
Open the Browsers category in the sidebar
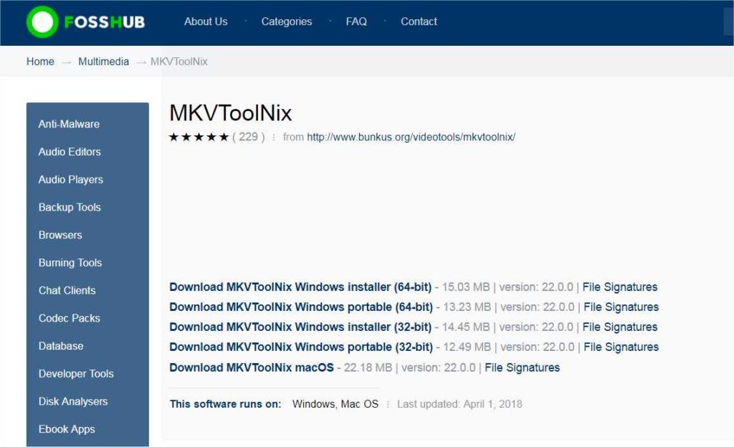(x=60, y=235)
